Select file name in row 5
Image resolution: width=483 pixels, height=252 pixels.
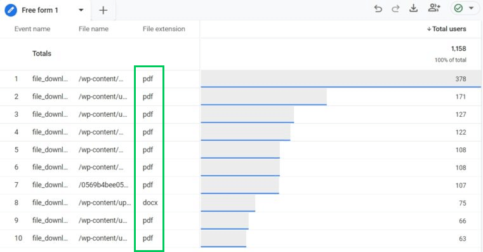click(101, 150)
